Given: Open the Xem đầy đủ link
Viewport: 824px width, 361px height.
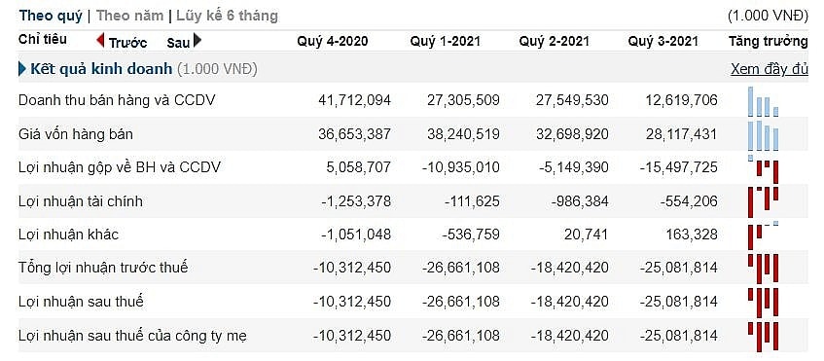Looking at the screenshot, I should point(769,69).
